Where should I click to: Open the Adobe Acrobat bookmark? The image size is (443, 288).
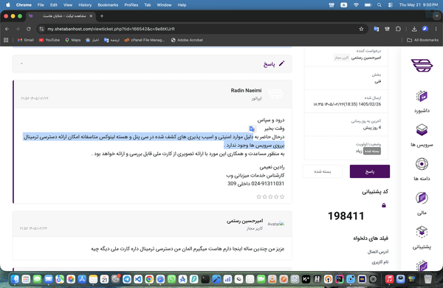tap(187, 40)
